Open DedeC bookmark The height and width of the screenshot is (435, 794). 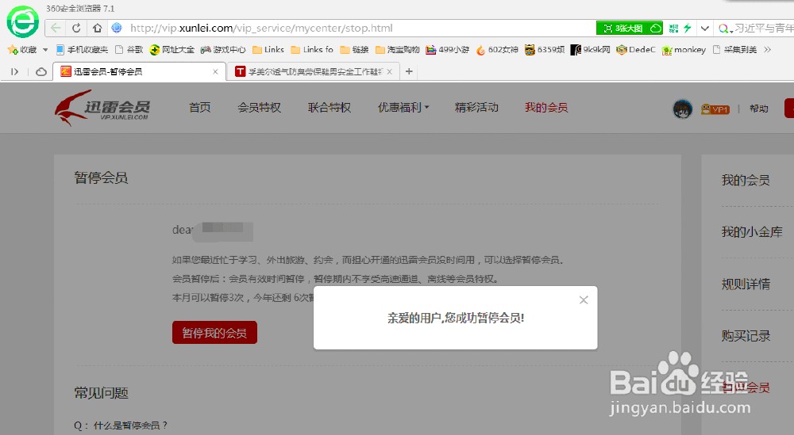[x=636, y=49]
